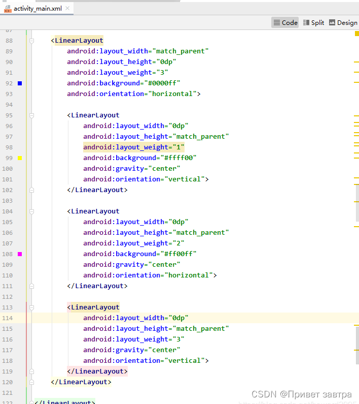Fold closing LinearLayout tag at line 120

tap(31, 382)
